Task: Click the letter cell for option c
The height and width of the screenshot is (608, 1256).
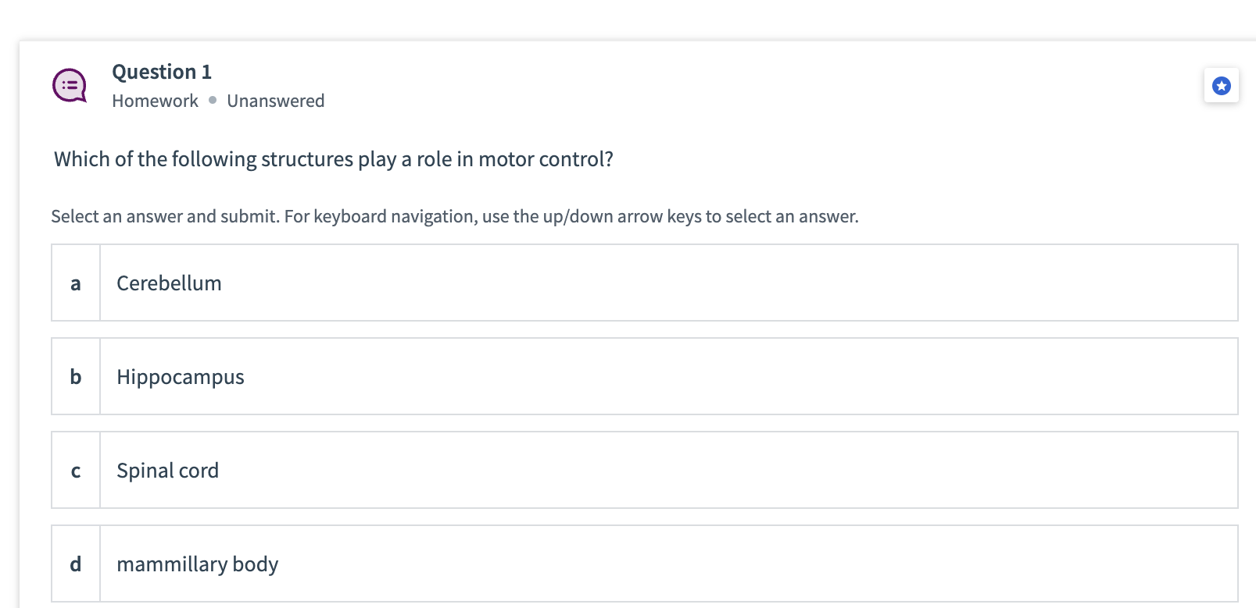Action: (75, 470)
